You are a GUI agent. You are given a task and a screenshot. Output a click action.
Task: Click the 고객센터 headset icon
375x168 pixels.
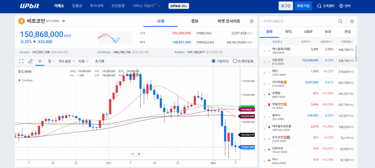(x=319, y=6)
